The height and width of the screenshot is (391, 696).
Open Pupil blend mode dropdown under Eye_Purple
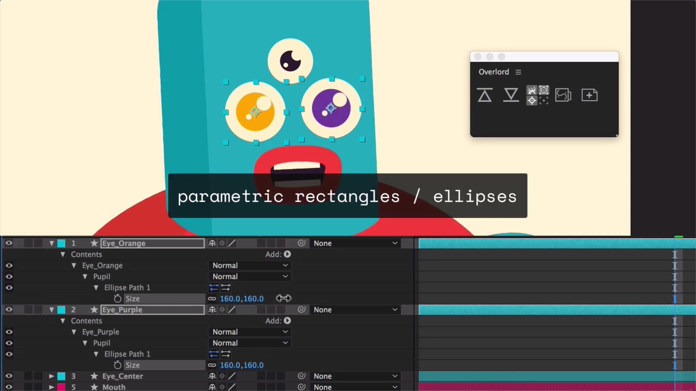point(250,343)
